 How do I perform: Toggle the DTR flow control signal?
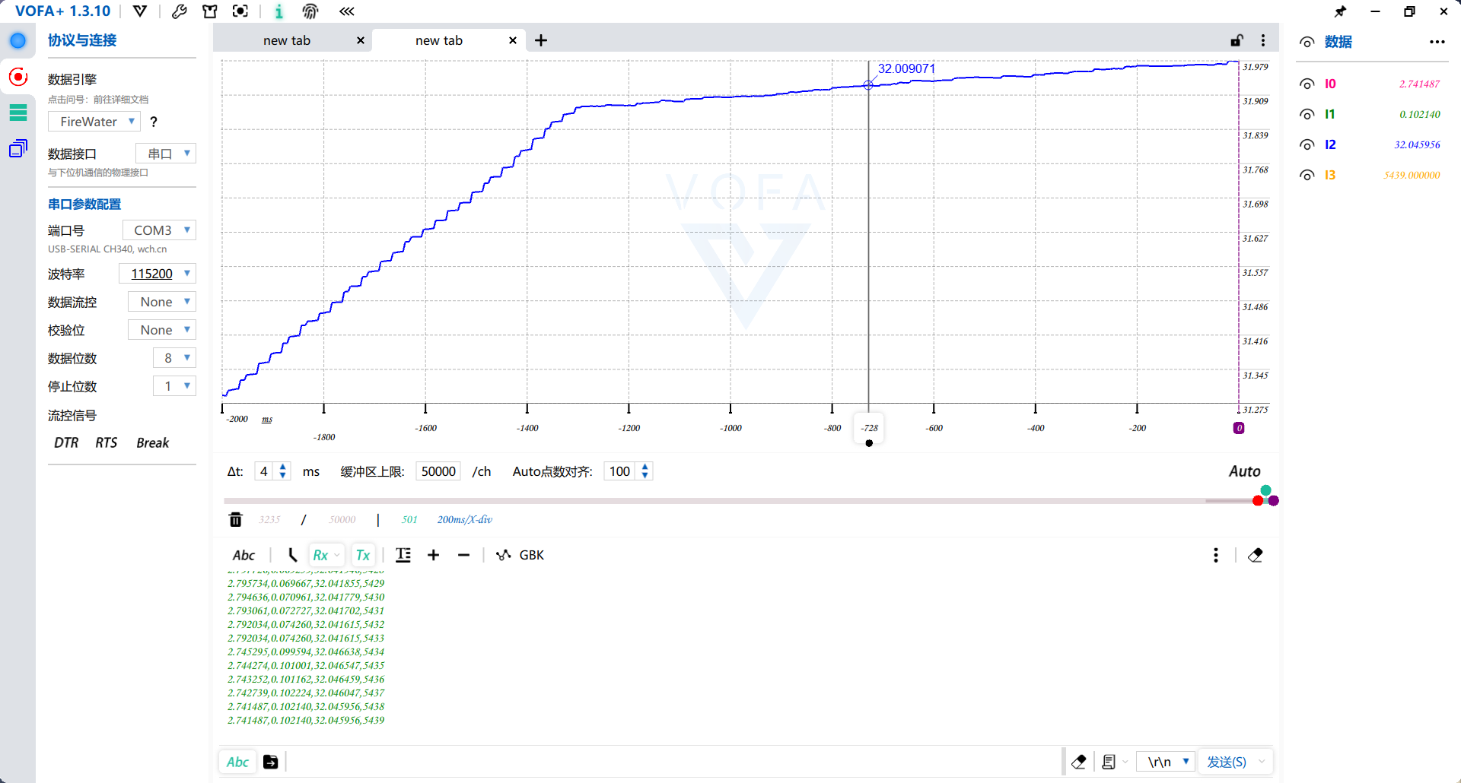(x=66, y=443)
